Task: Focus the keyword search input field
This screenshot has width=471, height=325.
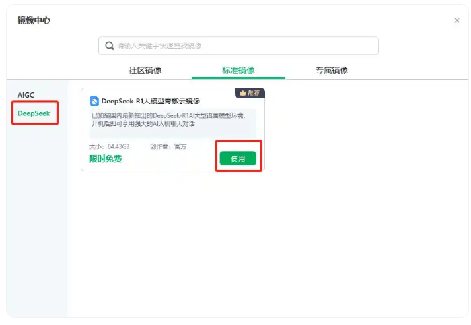Action: (238, 45)
